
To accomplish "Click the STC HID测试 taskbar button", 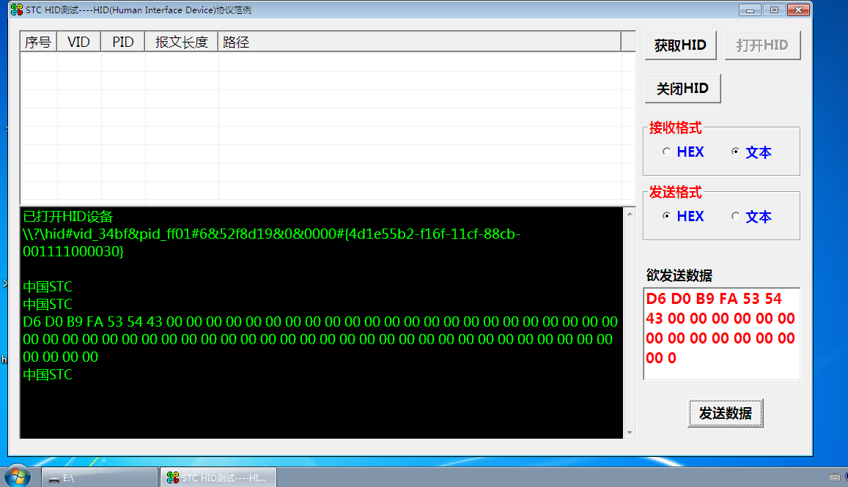I will (x=218, y=477).
